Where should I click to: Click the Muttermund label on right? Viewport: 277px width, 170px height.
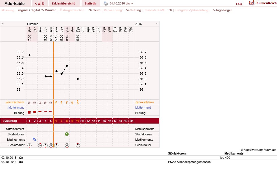click(x=143, y=108)
